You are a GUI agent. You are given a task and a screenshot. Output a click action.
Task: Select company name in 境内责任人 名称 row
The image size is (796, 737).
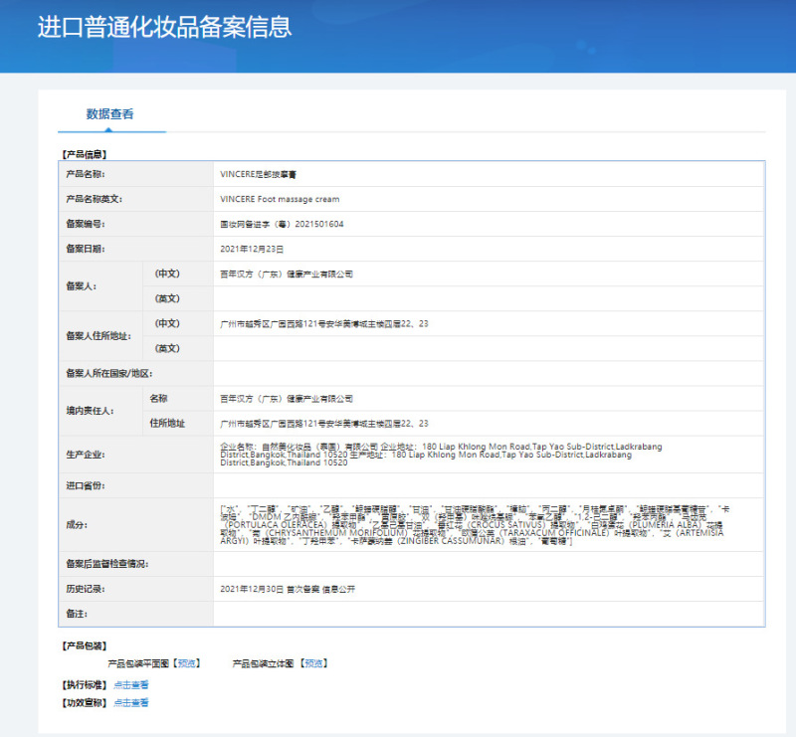point(287,399)
